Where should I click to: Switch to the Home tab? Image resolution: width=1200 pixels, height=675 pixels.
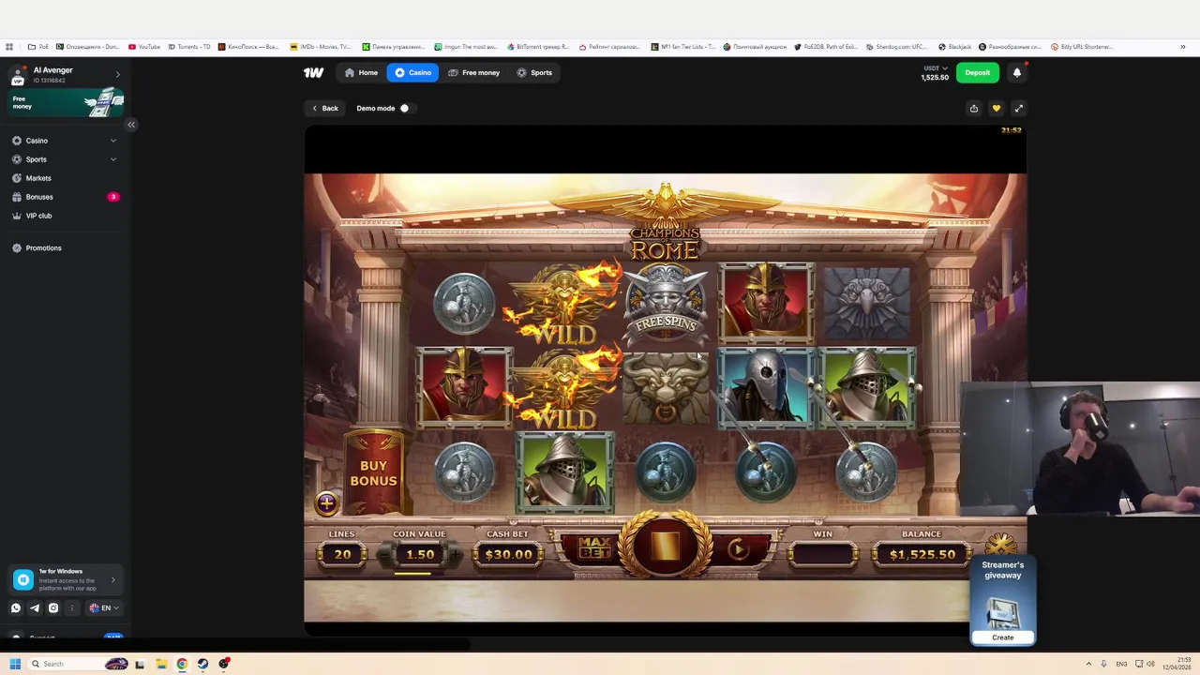tap(361, 72)
